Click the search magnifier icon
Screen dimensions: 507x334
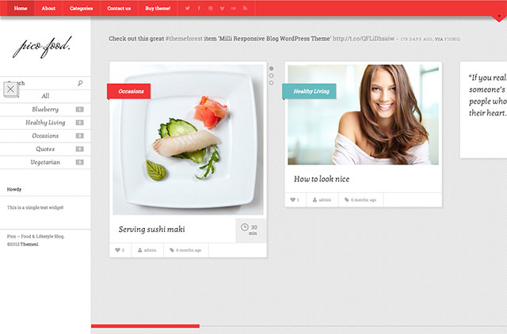pyautogui.click(x=80, y=82)
